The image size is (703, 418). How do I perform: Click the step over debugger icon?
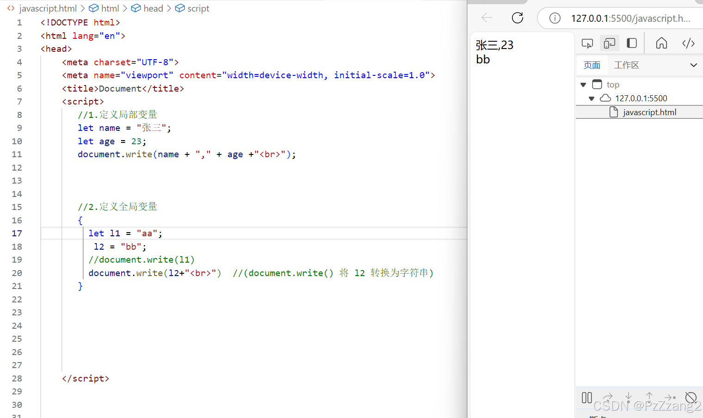pos(608,397)
